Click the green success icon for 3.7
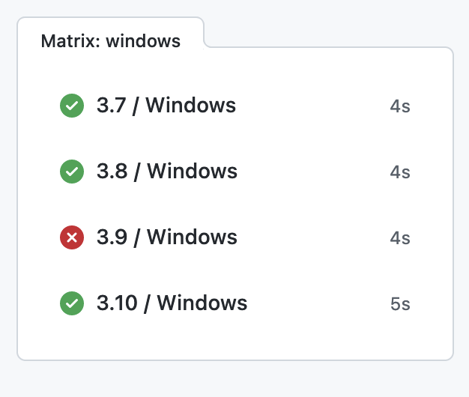Viewport: 469px width, 397px height. tap(72, 106)
